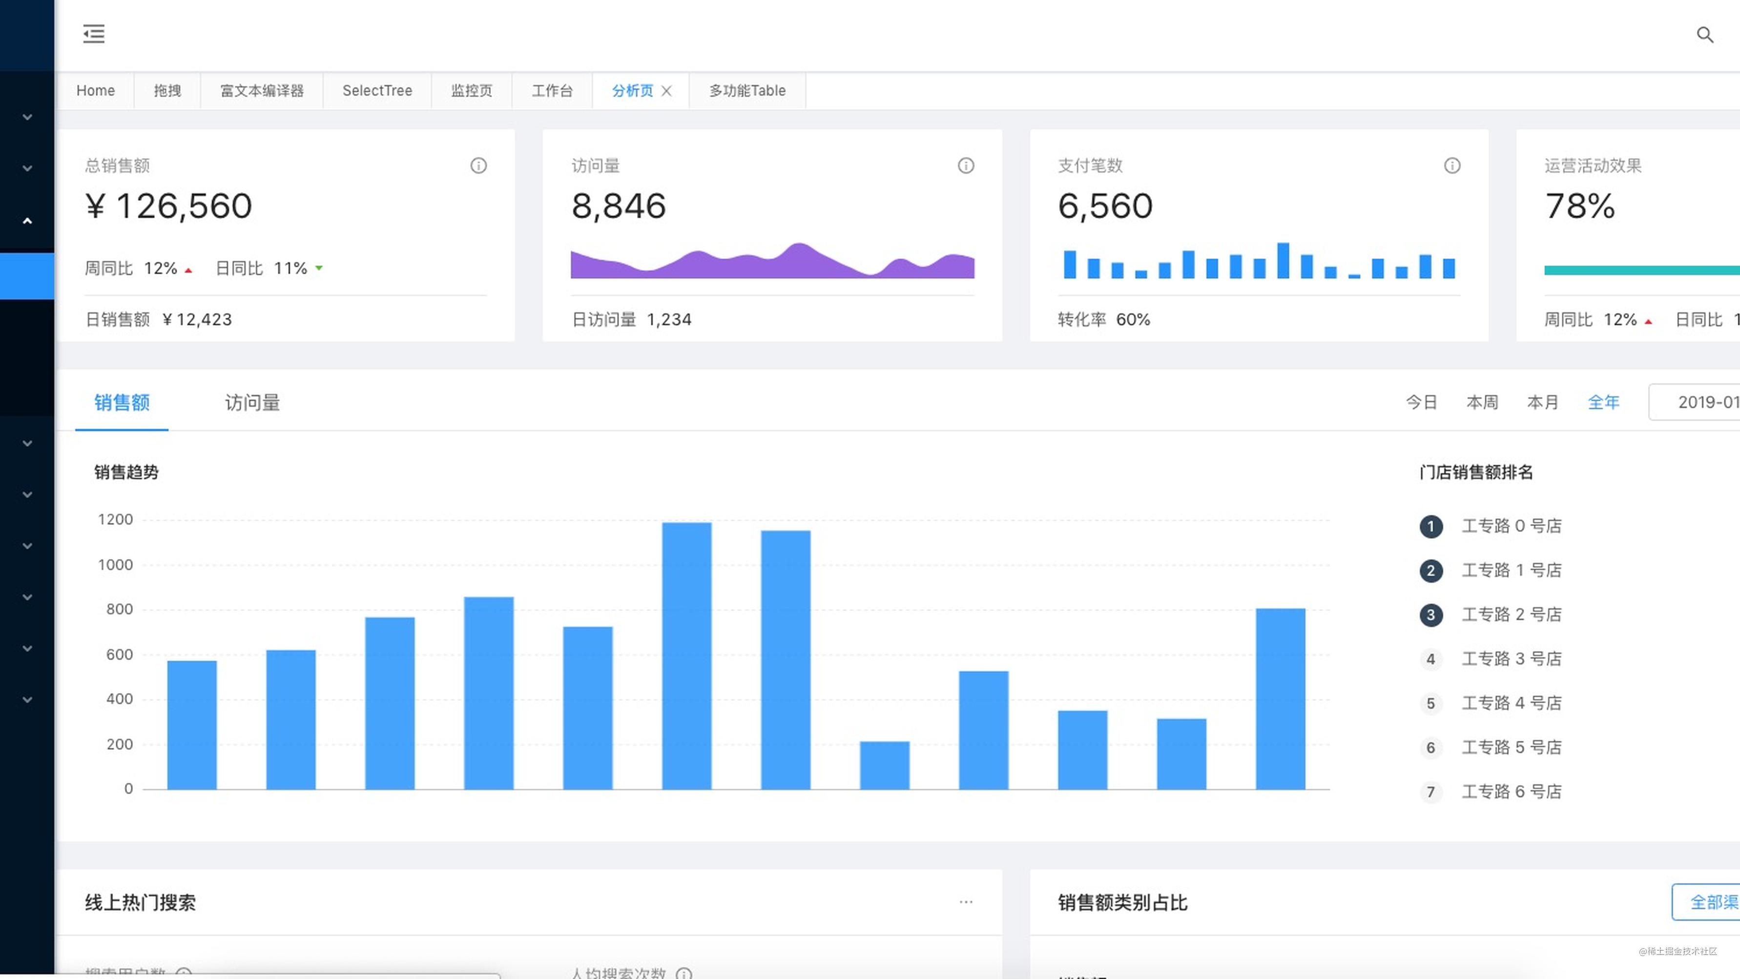This screenshot has width=1740, height=979.
Task: Expand the topmost sidebar menu chevron
Action: 27,117
